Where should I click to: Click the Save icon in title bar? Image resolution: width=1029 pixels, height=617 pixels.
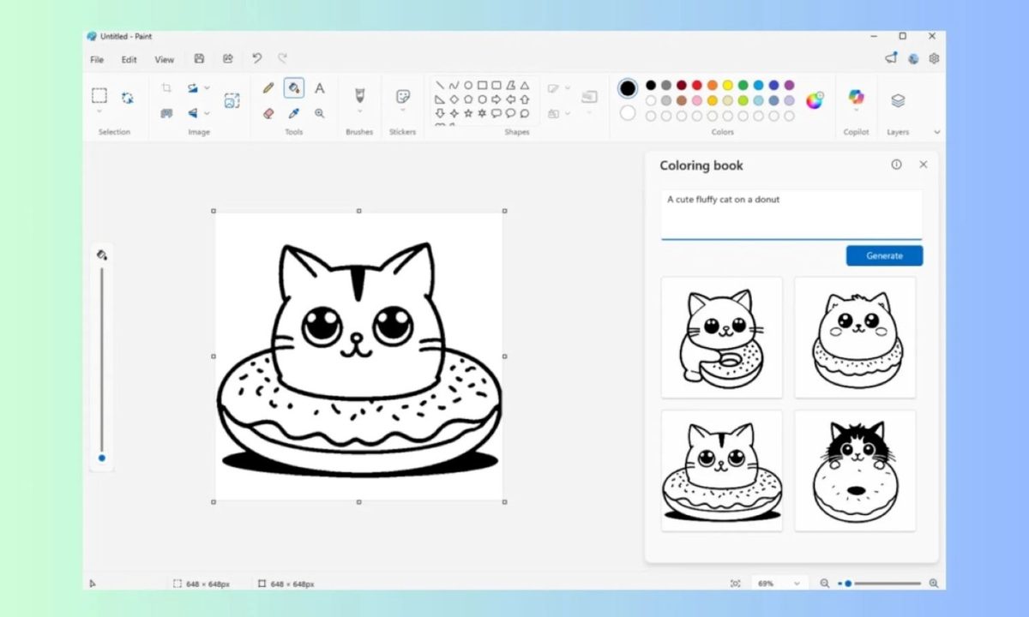pos(199,59)
